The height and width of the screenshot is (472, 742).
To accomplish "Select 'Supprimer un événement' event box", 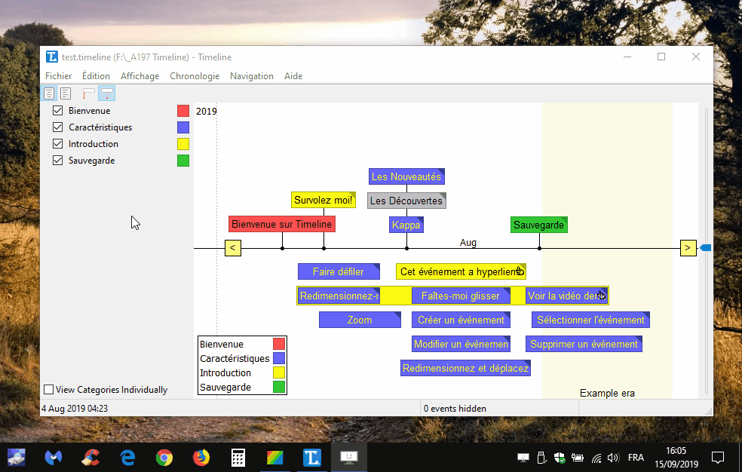I will (x=584, y=344).
